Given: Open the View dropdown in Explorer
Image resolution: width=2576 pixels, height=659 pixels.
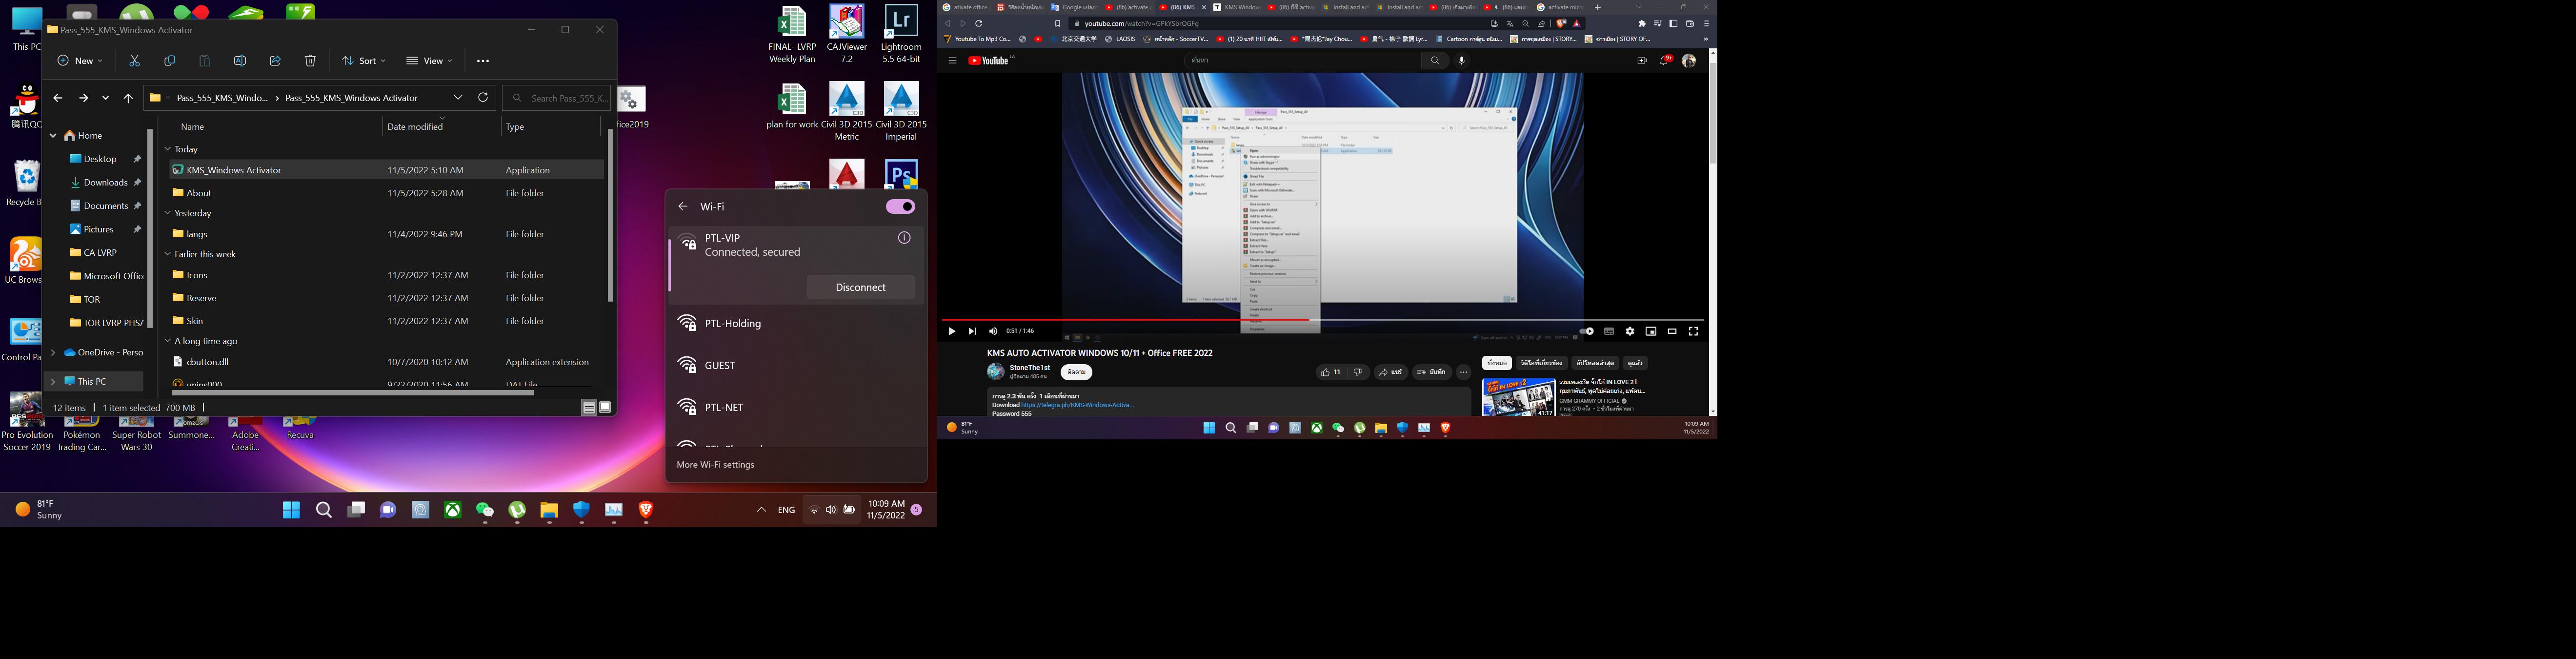Looking at the screenshot, I should tap(430, 61).
